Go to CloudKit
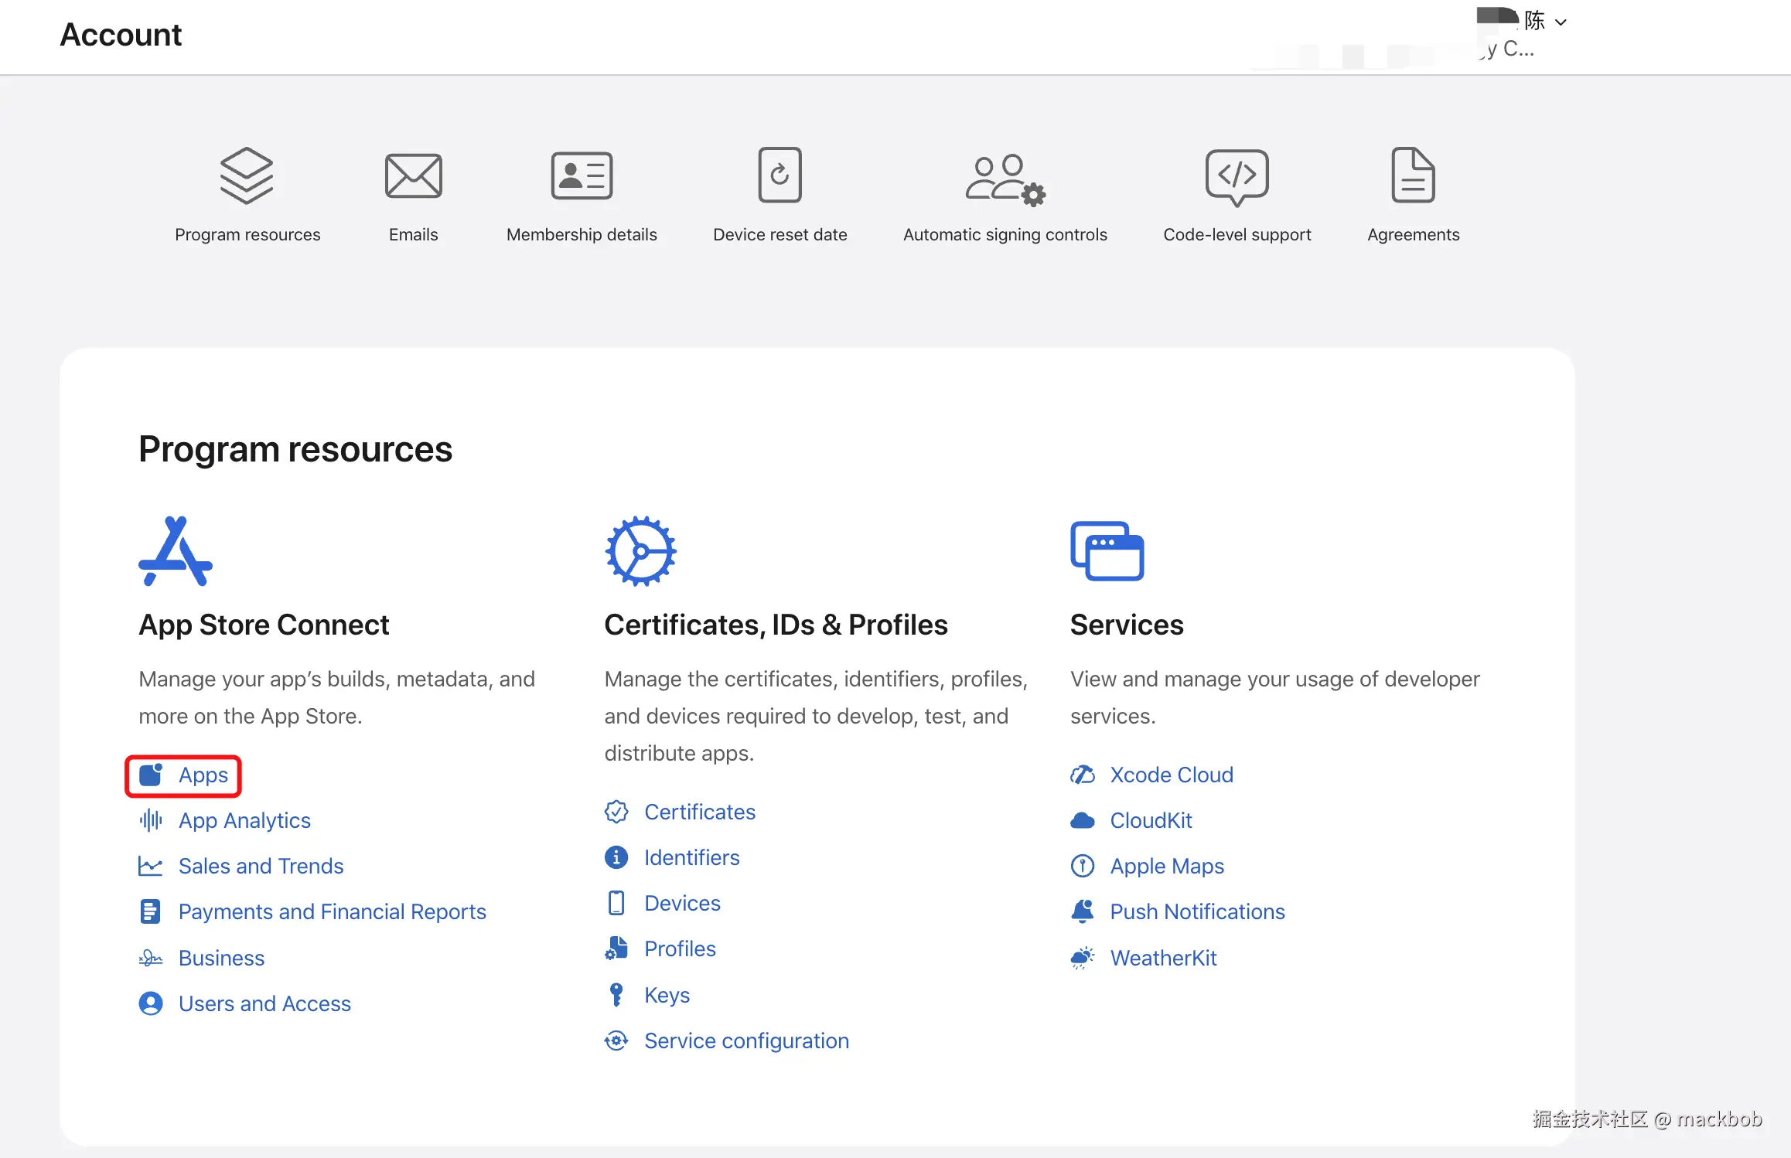This screenshot has height=1158, width=1791. [1151, 820]
